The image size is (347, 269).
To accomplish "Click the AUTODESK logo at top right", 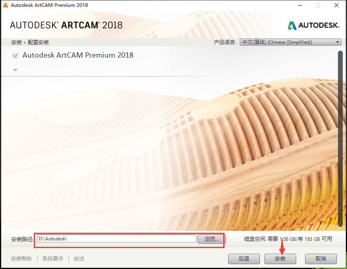I will point(313,25).
